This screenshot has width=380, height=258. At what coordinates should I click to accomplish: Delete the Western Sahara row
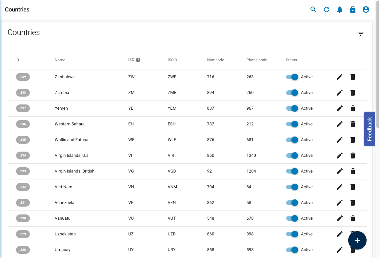tap(353, 124)
